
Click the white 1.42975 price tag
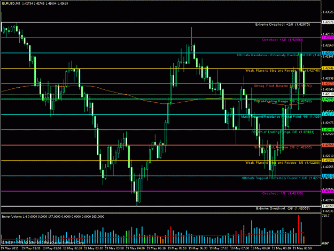click(x=328, y=22)
